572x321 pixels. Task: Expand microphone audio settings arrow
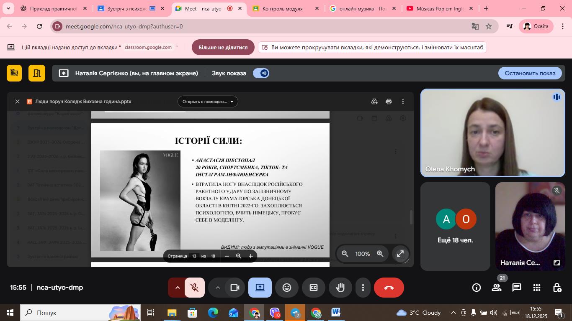click(177, 288)
